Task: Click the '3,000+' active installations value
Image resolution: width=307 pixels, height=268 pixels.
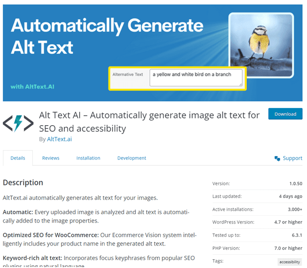Action: [295, 209]
